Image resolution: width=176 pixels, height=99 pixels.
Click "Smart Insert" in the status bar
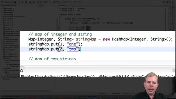point(116,94)
